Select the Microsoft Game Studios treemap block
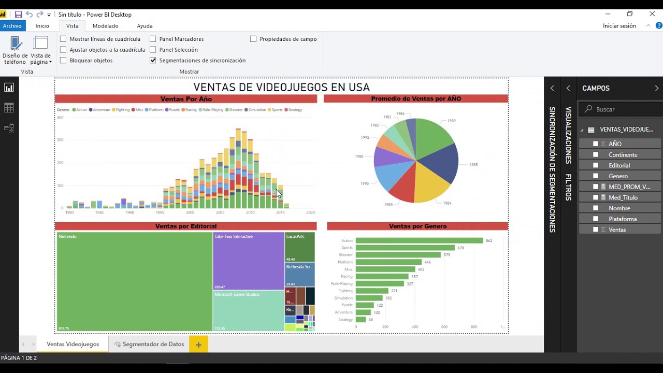 tap(249, 311)
